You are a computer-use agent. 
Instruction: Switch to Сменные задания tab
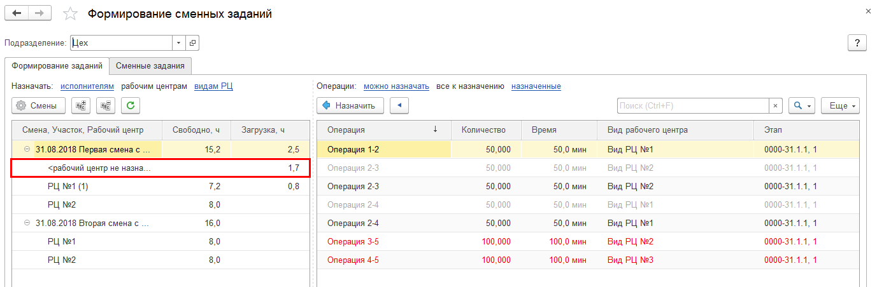150,65
